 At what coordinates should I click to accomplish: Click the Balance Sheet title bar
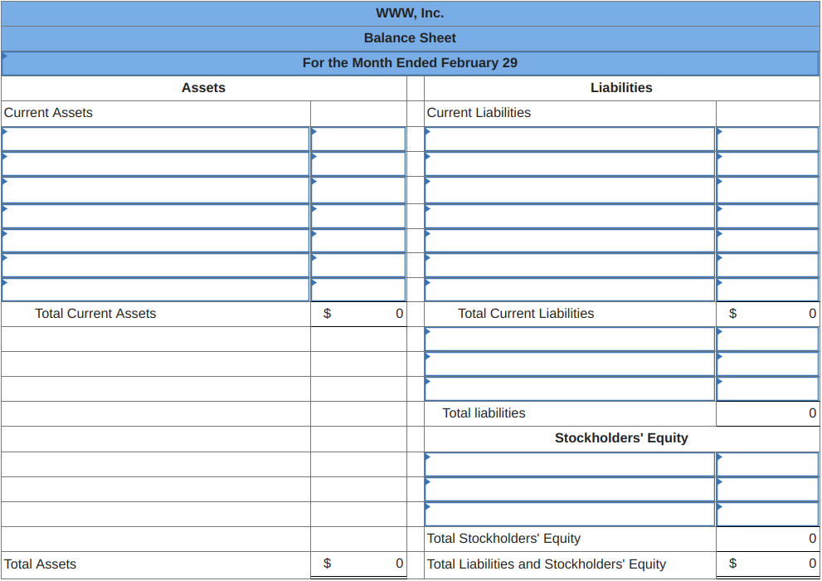click(x=410, y=37)
